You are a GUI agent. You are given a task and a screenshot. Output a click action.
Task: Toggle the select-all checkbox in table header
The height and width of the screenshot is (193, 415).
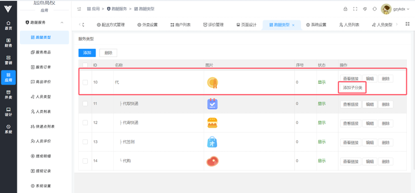pos(85,65)
